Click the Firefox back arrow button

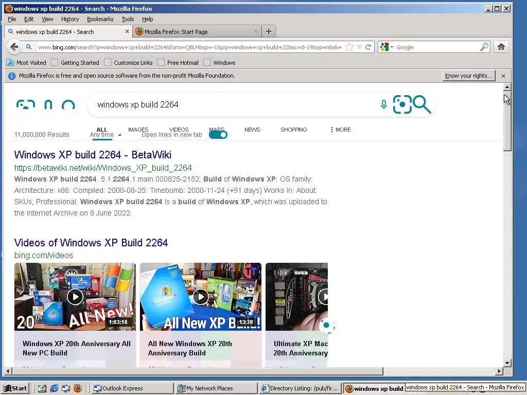[14, 47]
